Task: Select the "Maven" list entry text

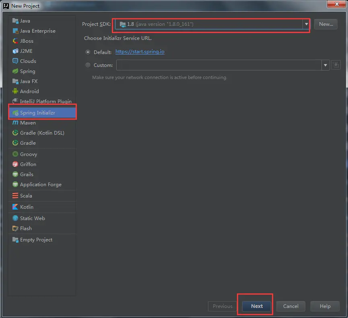Action: coord(28,123)
